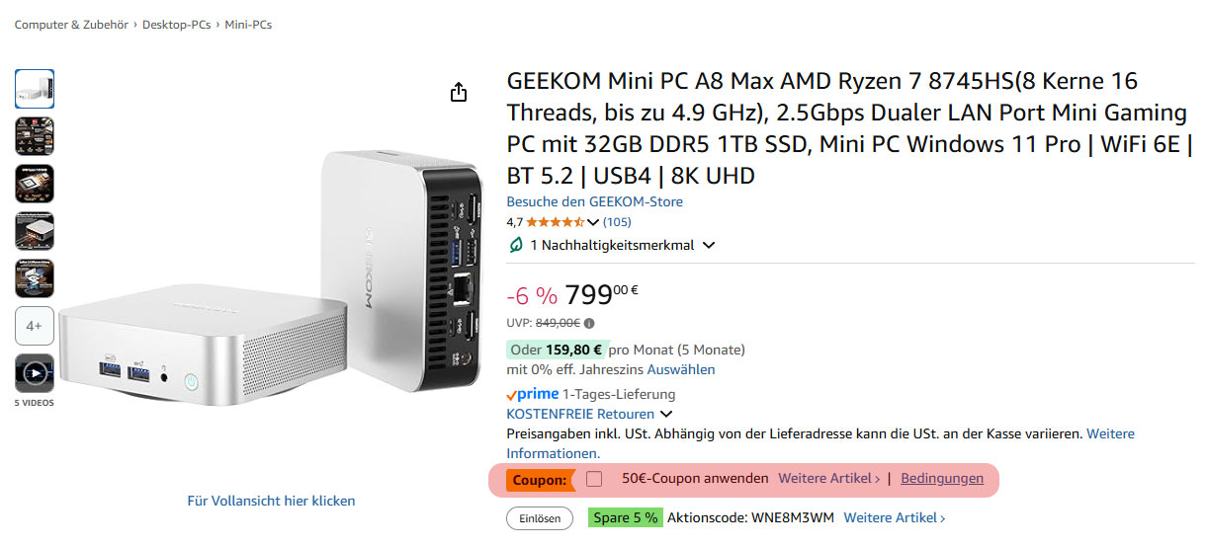
Task: Tick the 50€-Coupon checkbox
Action: pyautogui.click(x=594, y=479)
